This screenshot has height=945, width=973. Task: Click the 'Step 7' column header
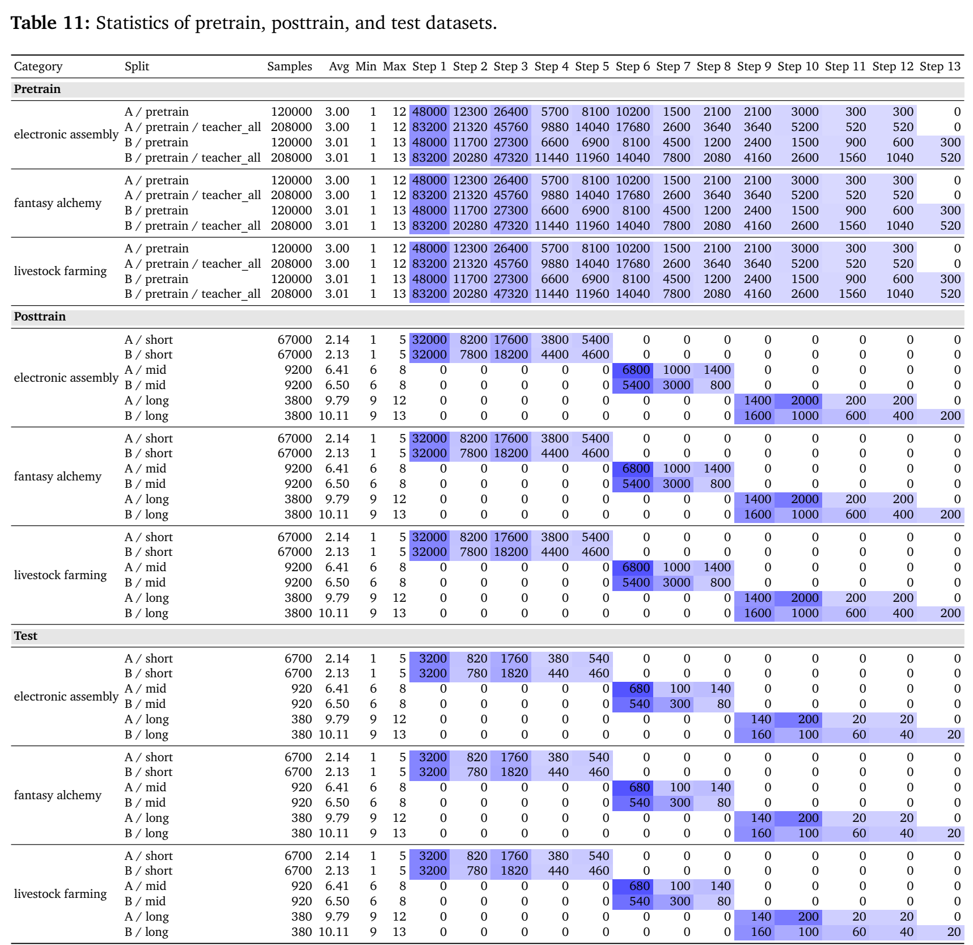(x=674, y=66)
